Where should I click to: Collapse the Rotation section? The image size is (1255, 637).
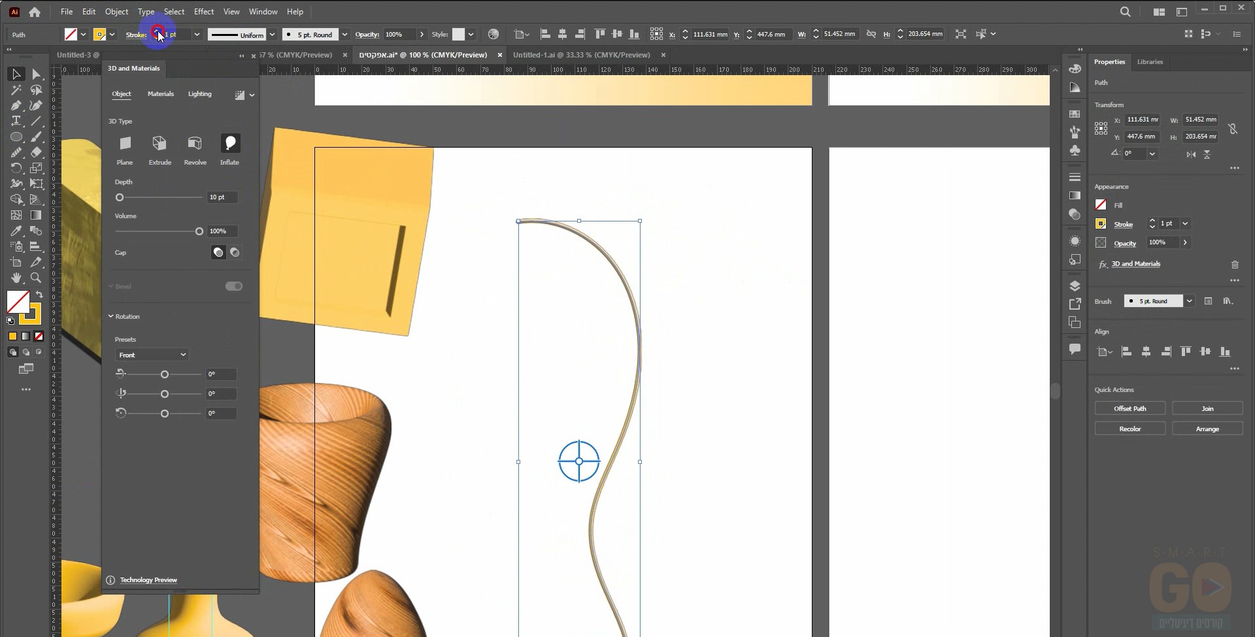(x=111, y=316)
